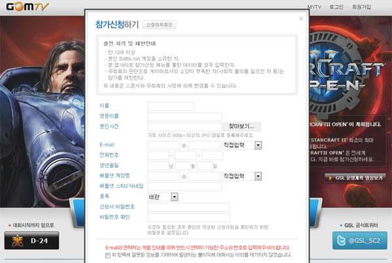Viewport: 392px width, 263px height.
Task: Click the Twitter bird icon
Action: 342,241
